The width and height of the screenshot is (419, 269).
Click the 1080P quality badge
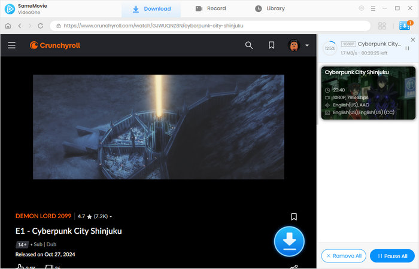[348, 44]
